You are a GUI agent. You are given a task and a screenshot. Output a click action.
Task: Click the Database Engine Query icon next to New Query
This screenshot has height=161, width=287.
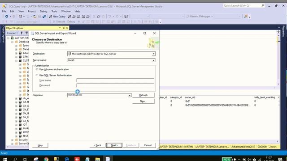70,17
